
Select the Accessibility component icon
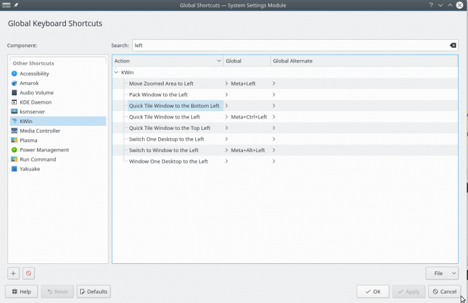(x=14, y=73)
